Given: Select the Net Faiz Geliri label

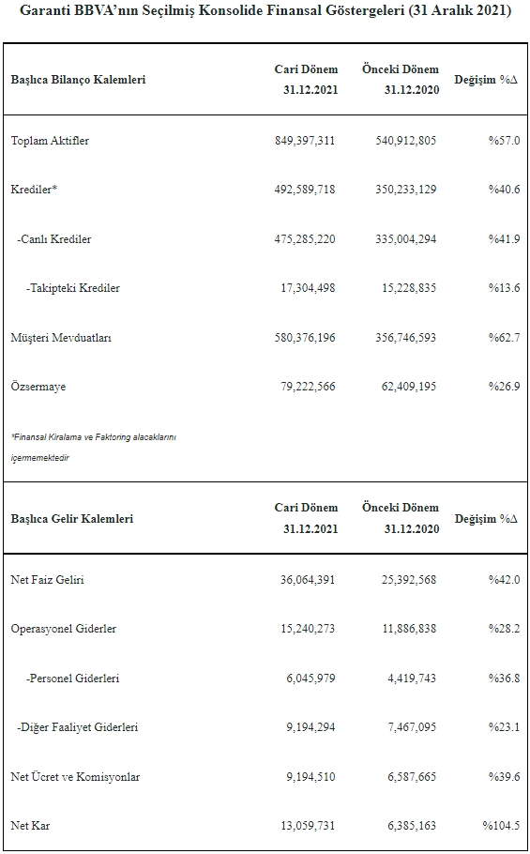Looking at the screenshot, I should (x=47, y=580).
